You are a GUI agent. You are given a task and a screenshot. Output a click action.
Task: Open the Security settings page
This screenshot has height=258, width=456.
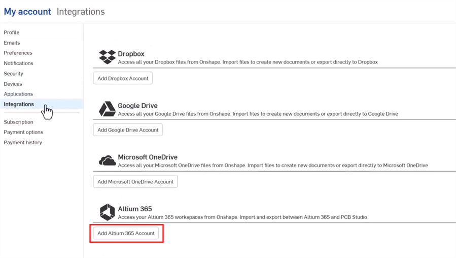click(14, 74)
